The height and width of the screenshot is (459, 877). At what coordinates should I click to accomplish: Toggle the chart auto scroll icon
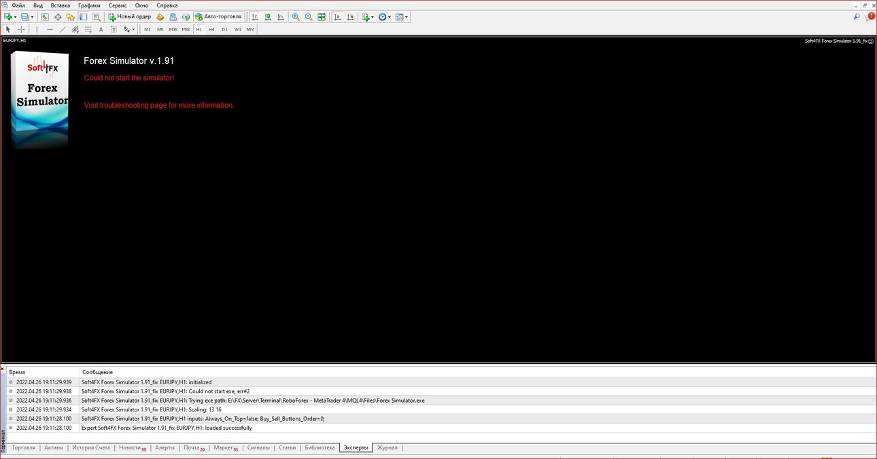point(337,17)
